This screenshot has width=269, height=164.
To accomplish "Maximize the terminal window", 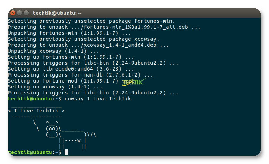I will point(26,13).
